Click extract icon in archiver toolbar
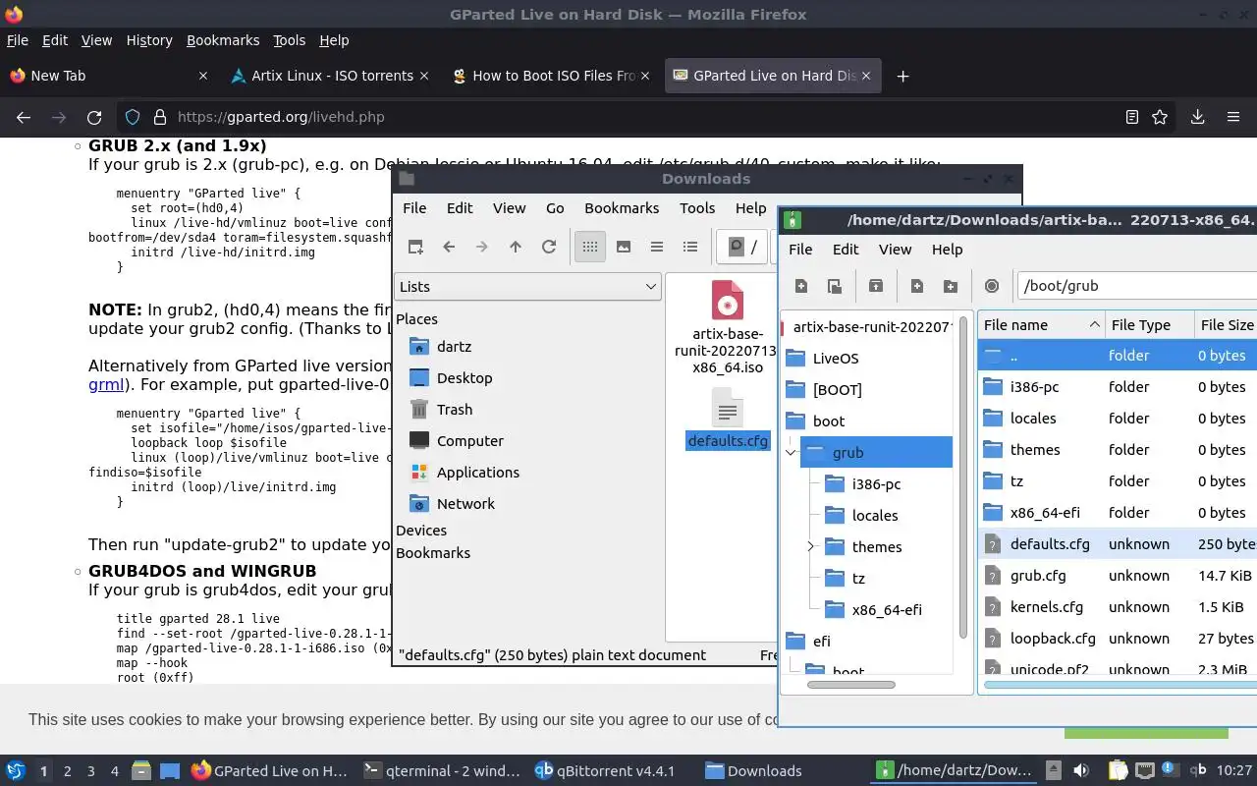Screen dimensions: 1257x786 (x=875, y=286)
